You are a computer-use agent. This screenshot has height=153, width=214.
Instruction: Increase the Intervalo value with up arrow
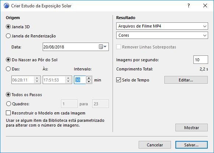pos(89,78)
